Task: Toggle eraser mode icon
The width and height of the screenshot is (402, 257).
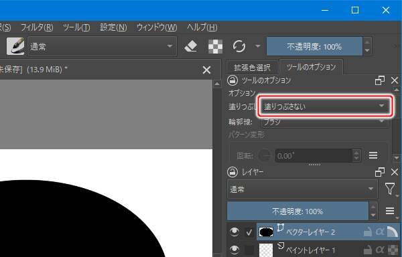Action: click(191, 46)
